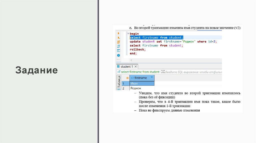The height and width of the screenshot is (143, 256).
Task: Select the vertical Таблица view tab
Action: (x=119, y=81)
